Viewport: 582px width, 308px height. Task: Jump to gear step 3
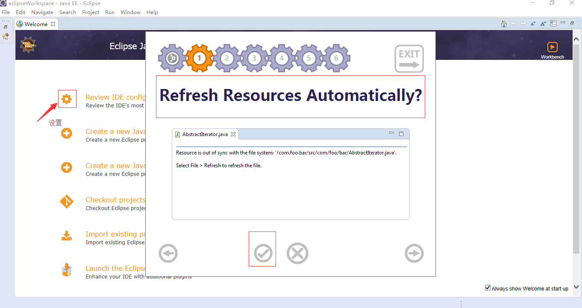tap(254, 58)
